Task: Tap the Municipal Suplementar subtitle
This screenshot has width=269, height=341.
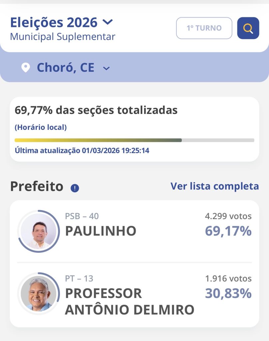Action: coord(63,37)
